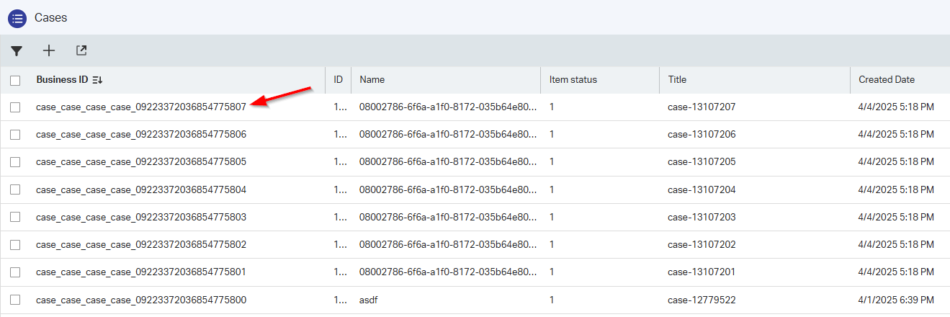Click the name cell 'asdf'
This screenshot has height=317, width=950.
click(x=368, y=300)
